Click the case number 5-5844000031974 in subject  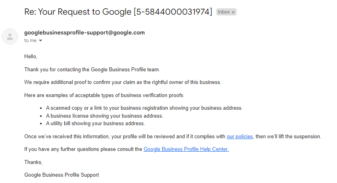coord(173,12)
